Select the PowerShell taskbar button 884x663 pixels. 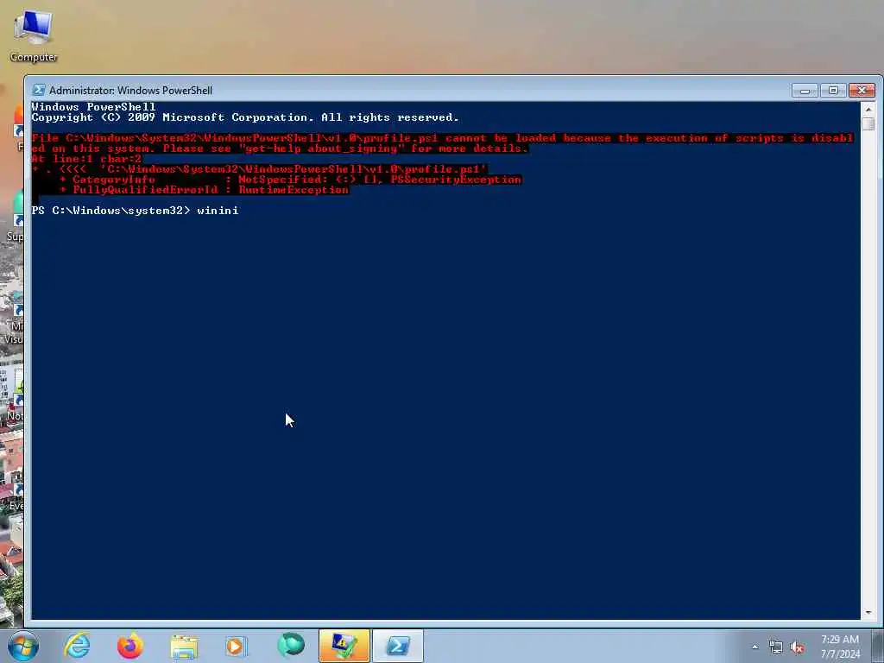[398, 646]
